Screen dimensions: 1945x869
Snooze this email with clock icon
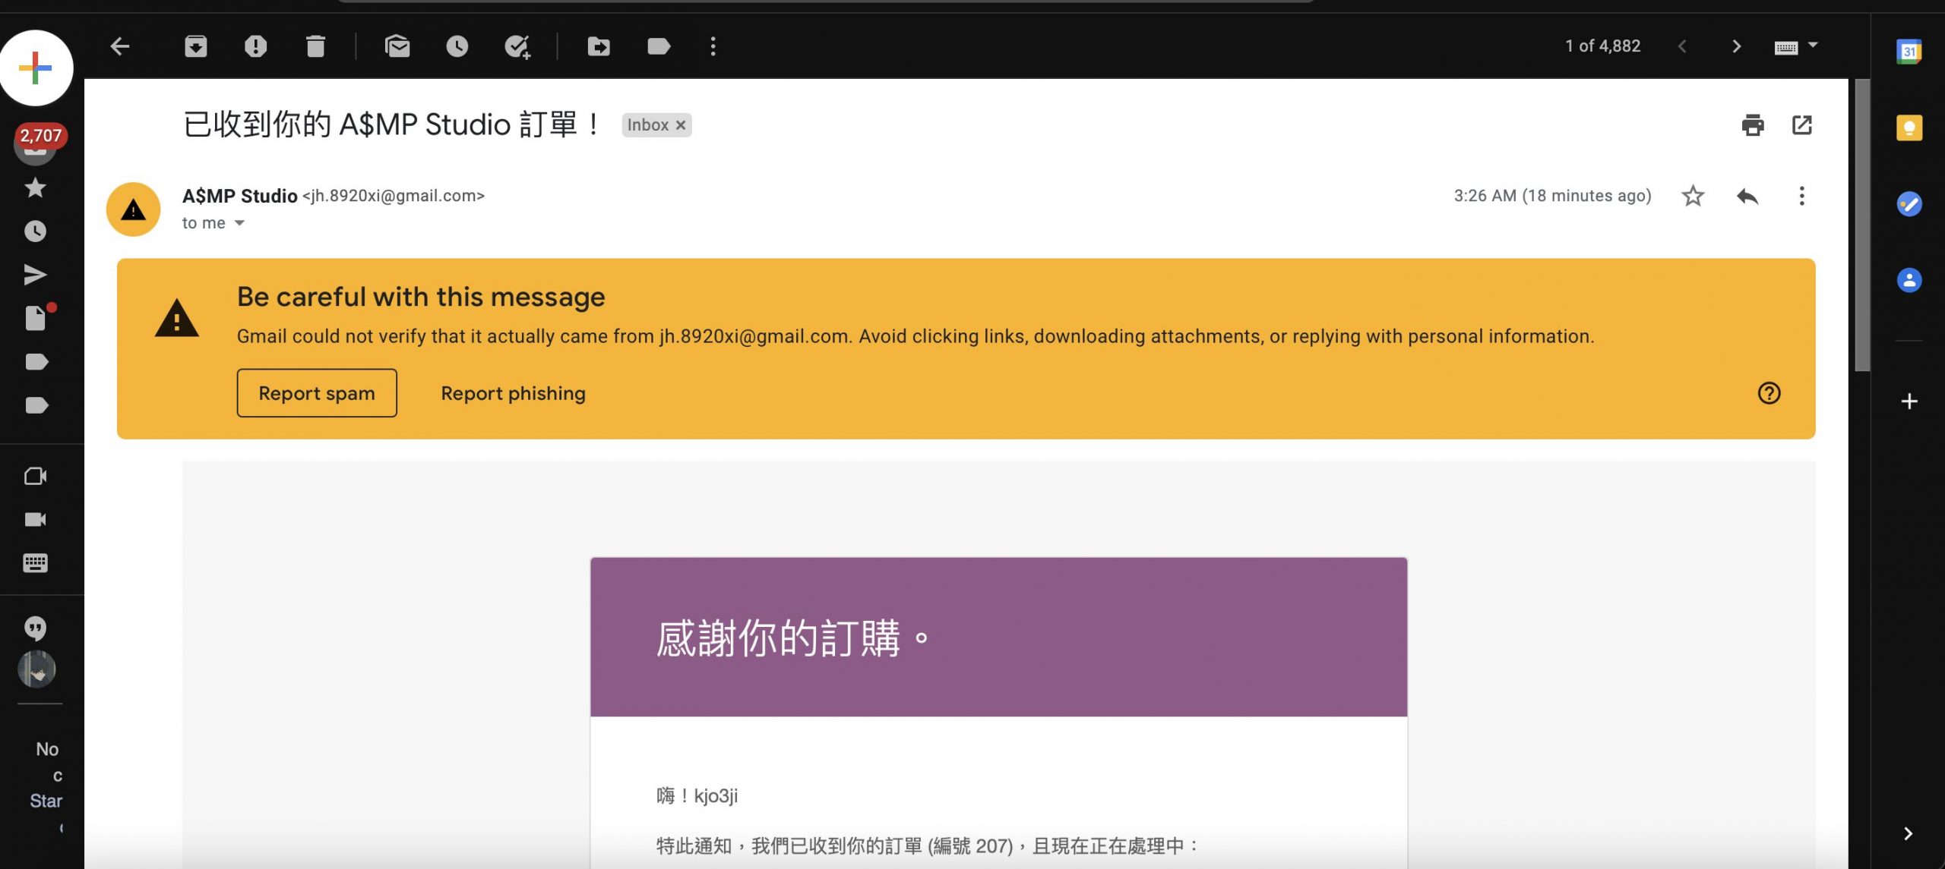pyautogui.click(x=457, y=46)
